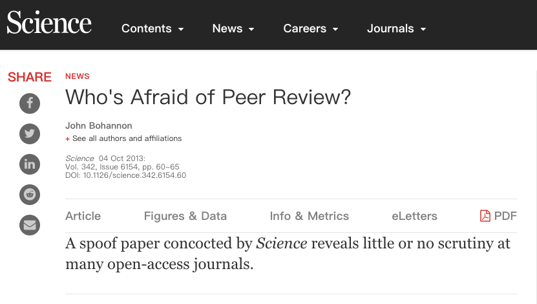Click the PDF document icon

tap(485, 216)
